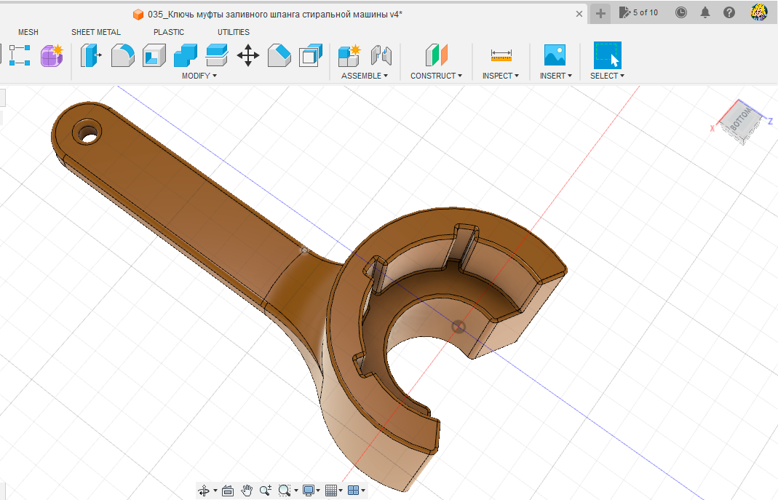Image resolution: width=778 pixels, height=500 pixels.
Task: Expand the ASSEMBLE dropdown
Action: pos(364,76)
